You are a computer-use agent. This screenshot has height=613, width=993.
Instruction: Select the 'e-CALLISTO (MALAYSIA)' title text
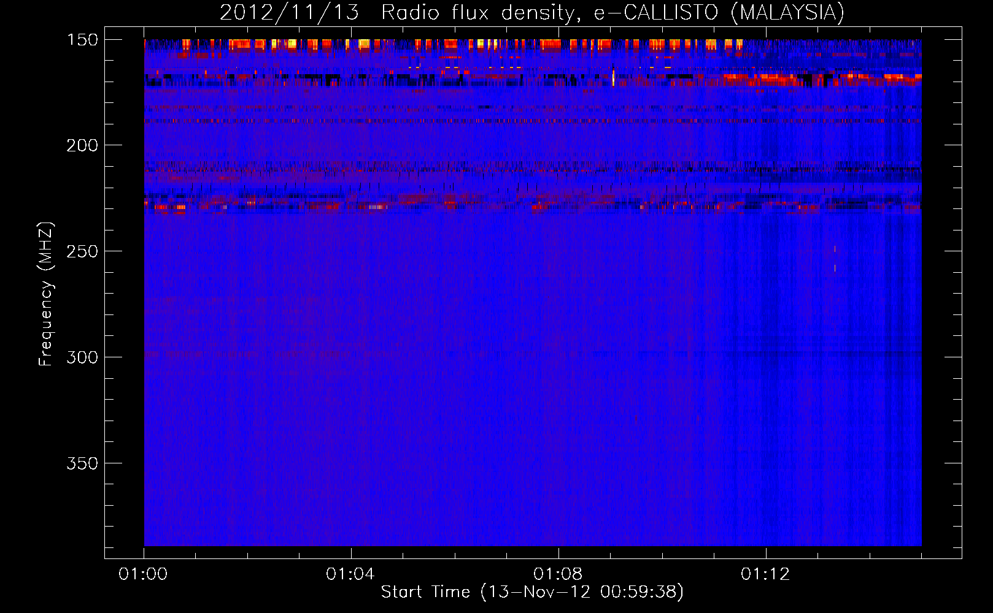point(719,13)
